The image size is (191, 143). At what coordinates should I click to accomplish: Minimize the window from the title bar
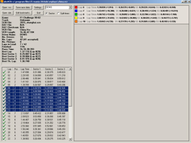tap(183, 2)
